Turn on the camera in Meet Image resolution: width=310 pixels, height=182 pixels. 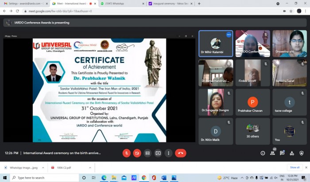pyautogui.click(x=137, y=153)
